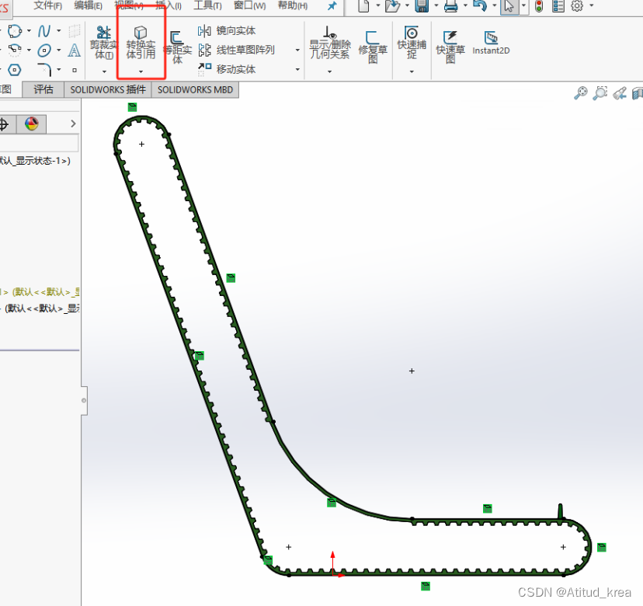
Task: Click the Print icon
Action: [x=450, y=5]
